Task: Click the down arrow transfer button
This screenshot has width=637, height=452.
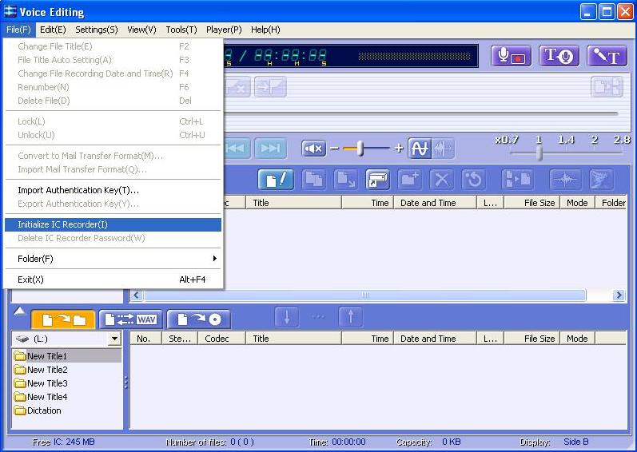Action: pyautogui.click(x=286, y=316)
